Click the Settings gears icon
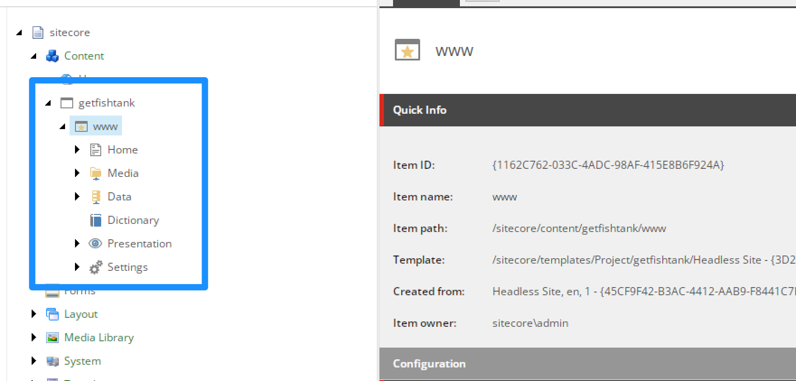The height and width of the screenshot is (381, 796). pos(96,267)
